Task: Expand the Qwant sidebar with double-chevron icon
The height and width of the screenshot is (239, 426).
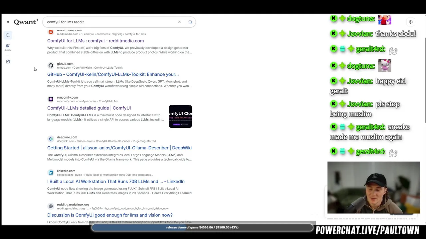Action: [8, 22]
